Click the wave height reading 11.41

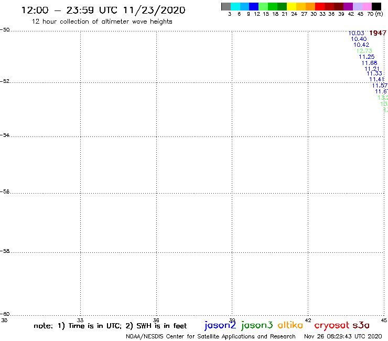376,80
